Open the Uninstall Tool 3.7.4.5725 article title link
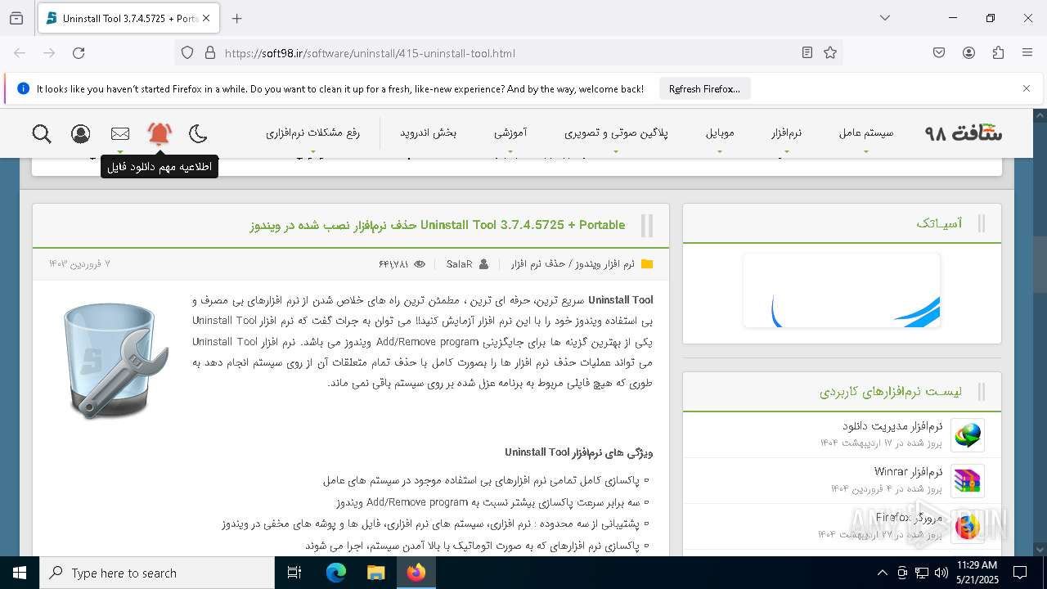This screenshot has width=1047, height=589. click(x=438, y=225)
